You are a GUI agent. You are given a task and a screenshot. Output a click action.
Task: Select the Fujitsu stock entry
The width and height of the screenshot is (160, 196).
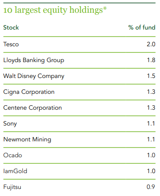point(12,187)
